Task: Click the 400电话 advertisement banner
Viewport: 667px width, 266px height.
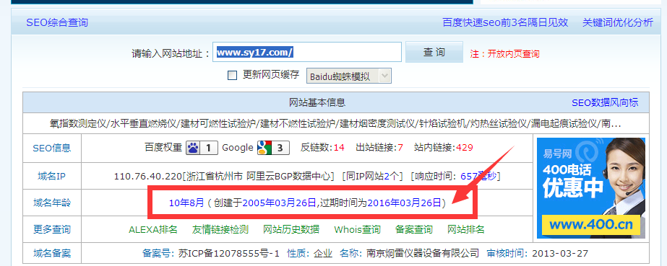Action: point(591,188)
